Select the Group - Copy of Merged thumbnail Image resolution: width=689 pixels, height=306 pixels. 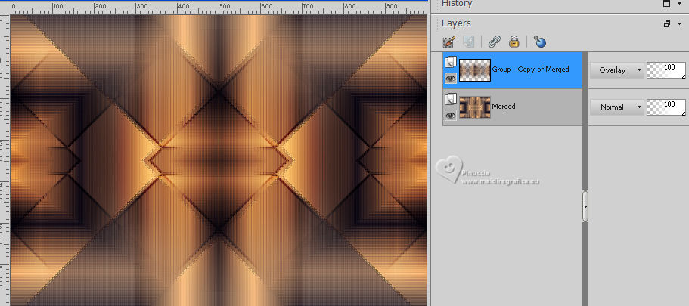474,70
